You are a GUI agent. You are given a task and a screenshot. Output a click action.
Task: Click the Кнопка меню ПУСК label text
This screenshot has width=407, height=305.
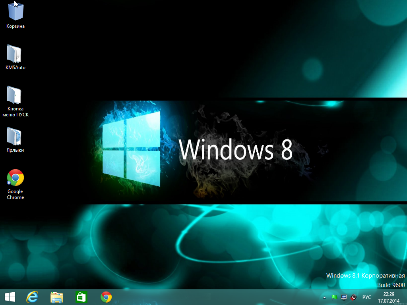pos(16,112)
